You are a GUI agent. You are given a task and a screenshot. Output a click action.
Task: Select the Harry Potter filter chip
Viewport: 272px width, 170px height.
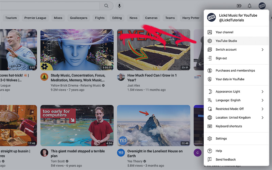click(191, 18)
